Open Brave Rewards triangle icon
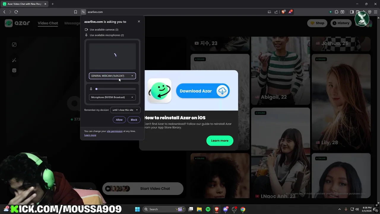 click(290, 12)
